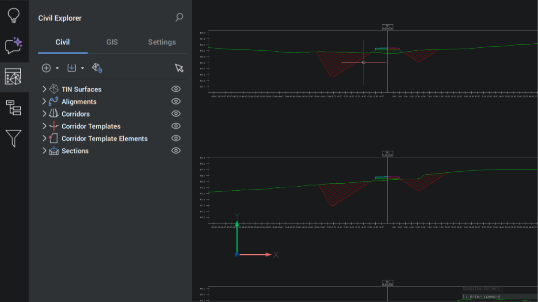Toggle visibility of TIN Surfaces

[176, 89]
